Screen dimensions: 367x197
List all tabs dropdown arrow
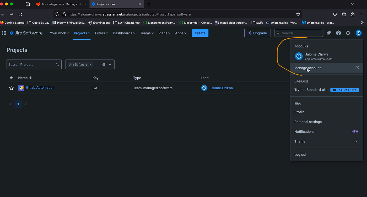coord(353,4)
